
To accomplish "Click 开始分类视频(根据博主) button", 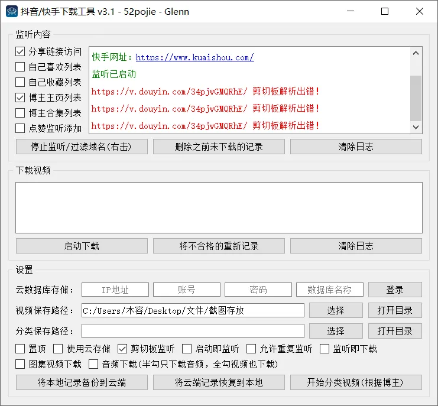I will pos(356,382).
